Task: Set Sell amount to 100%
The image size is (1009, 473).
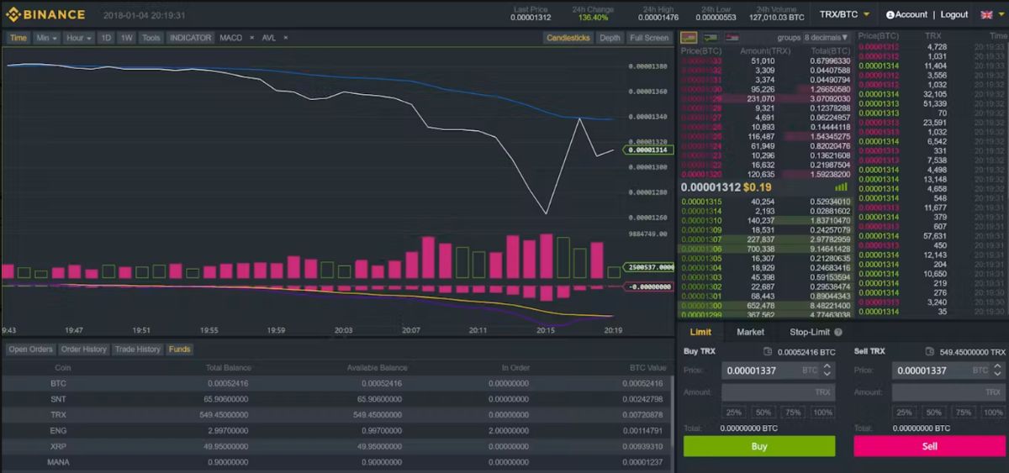Action: [x=992, y=413]
